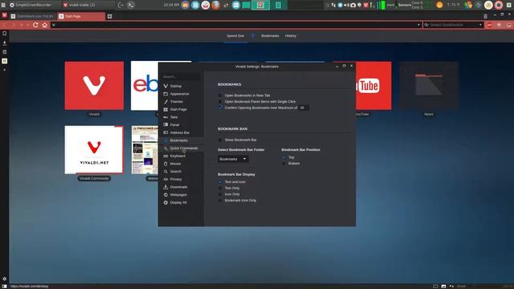Open Address Bar settings section
Image resolution: width=514 pixels, height=289 pixels.
click(x=181, y=132)
